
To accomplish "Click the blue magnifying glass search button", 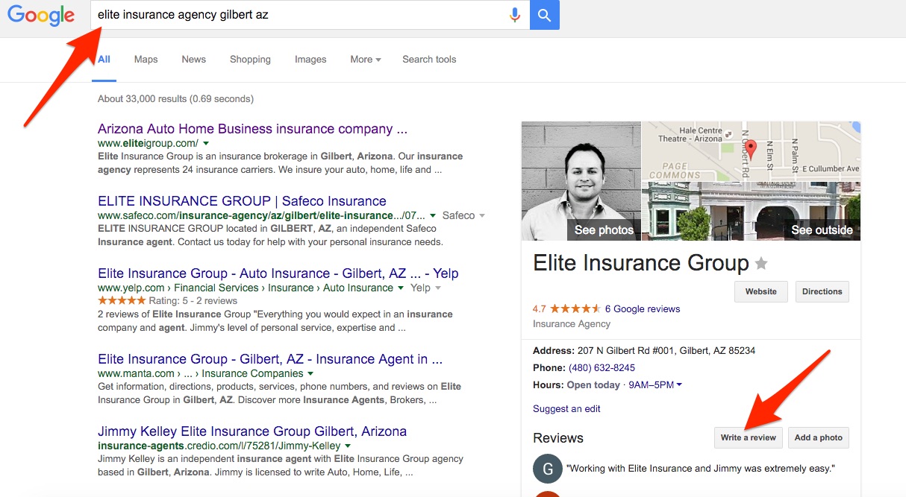I will click(x=544, y=14).
